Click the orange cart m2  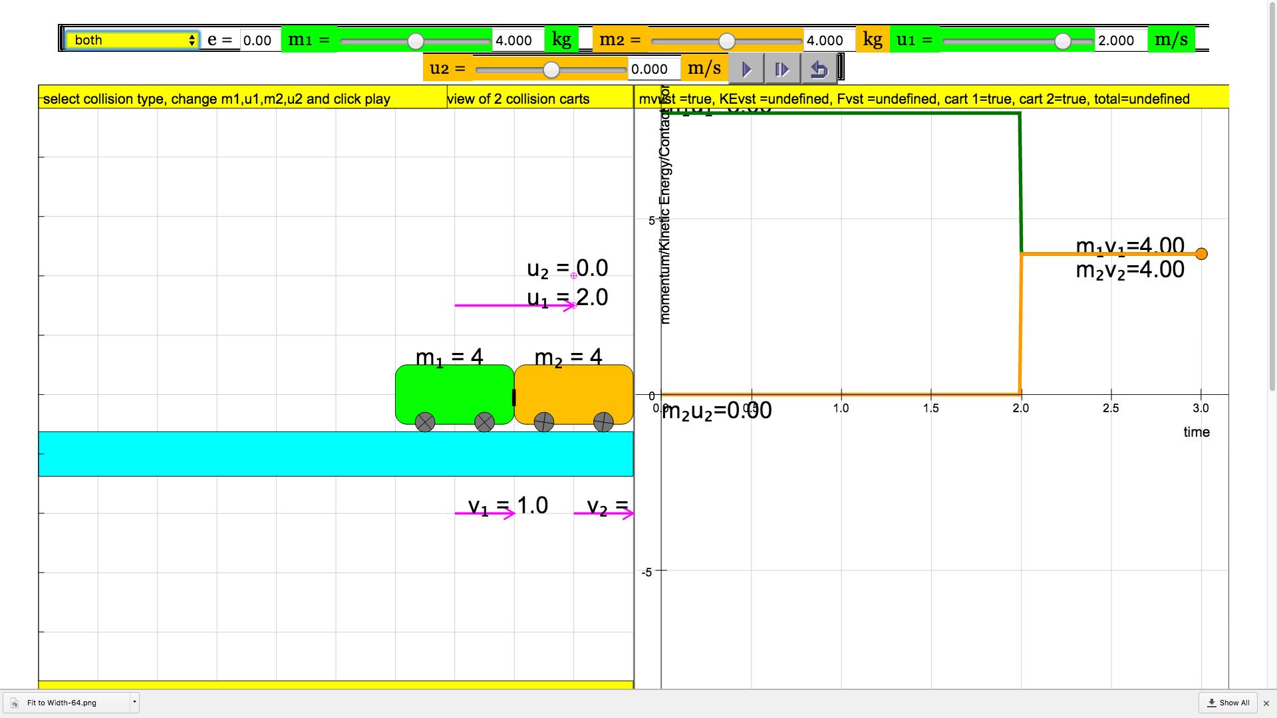573,394
